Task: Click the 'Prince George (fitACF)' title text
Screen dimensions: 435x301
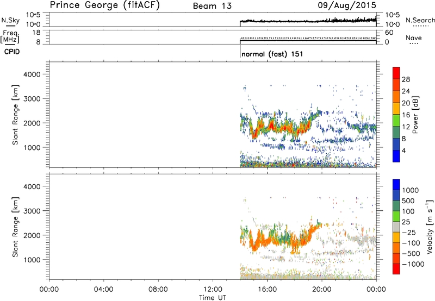Action: click(105, 5)
